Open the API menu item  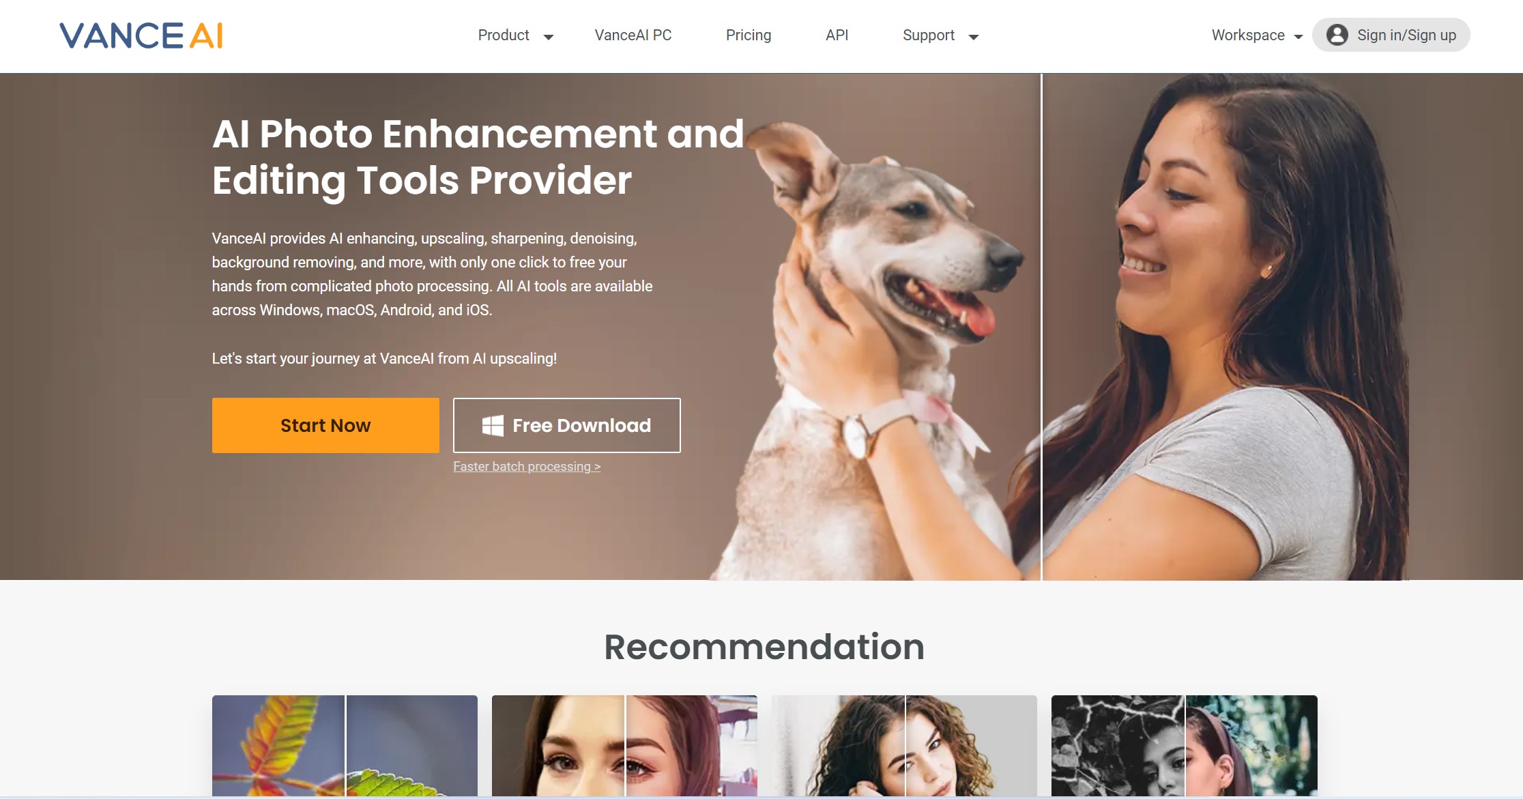(837, 35)
